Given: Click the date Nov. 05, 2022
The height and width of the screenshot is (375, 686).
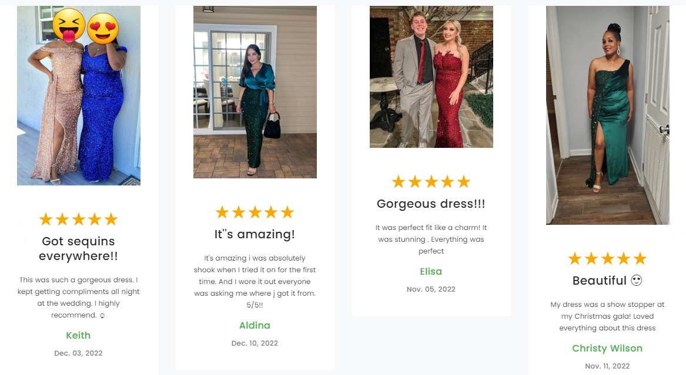Looking at the screenshot, I should (x=431, y=289).
